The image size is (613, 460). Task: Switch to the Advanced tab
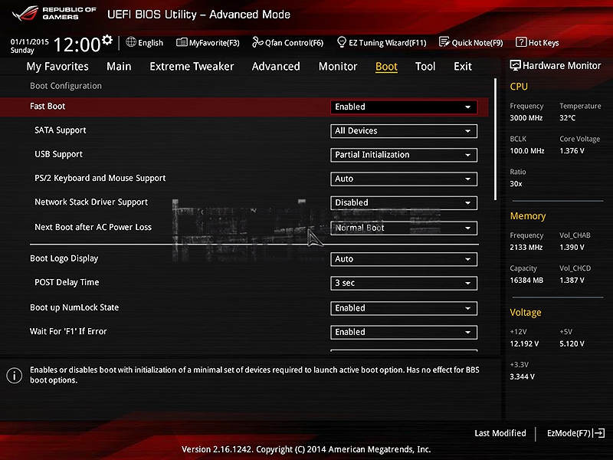click(276, 66)
